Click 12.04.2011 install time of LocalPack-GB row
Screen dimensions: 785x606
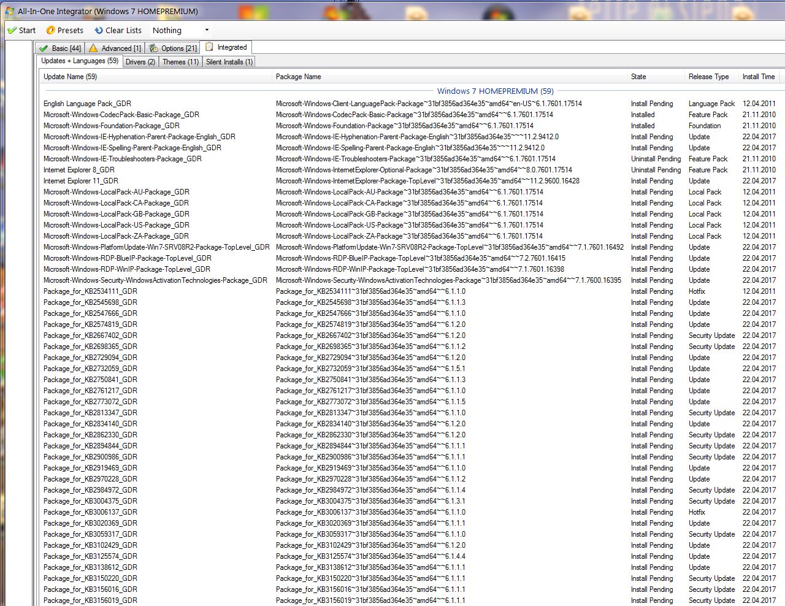click(x=759, y=214)
